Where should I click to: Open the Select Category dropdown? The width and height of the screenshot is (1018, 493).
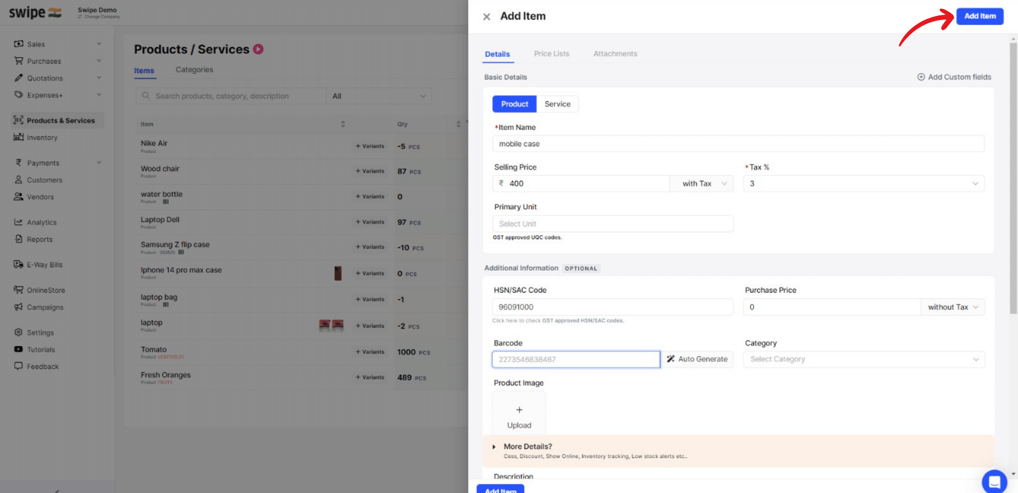pos(864,359)
